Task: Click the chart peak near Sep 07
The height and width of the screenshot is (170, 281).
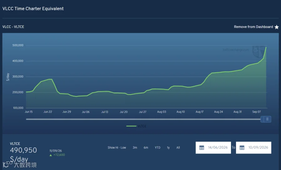Action: [266, 47]
